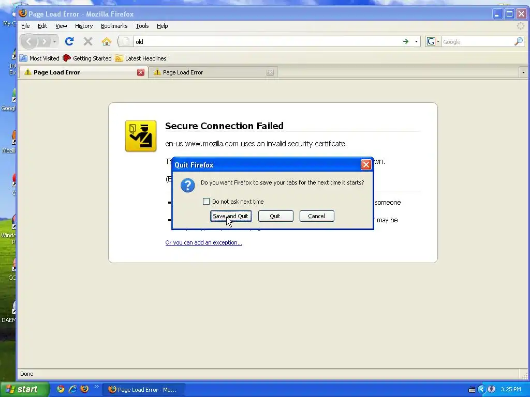Viewport: 530px width, 397px height.
Task: Open the File menu
Action: click(x=25, y=26)
